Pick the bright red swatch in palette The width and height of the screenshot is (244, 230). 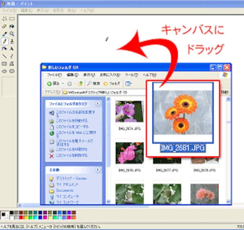point(21,217)
